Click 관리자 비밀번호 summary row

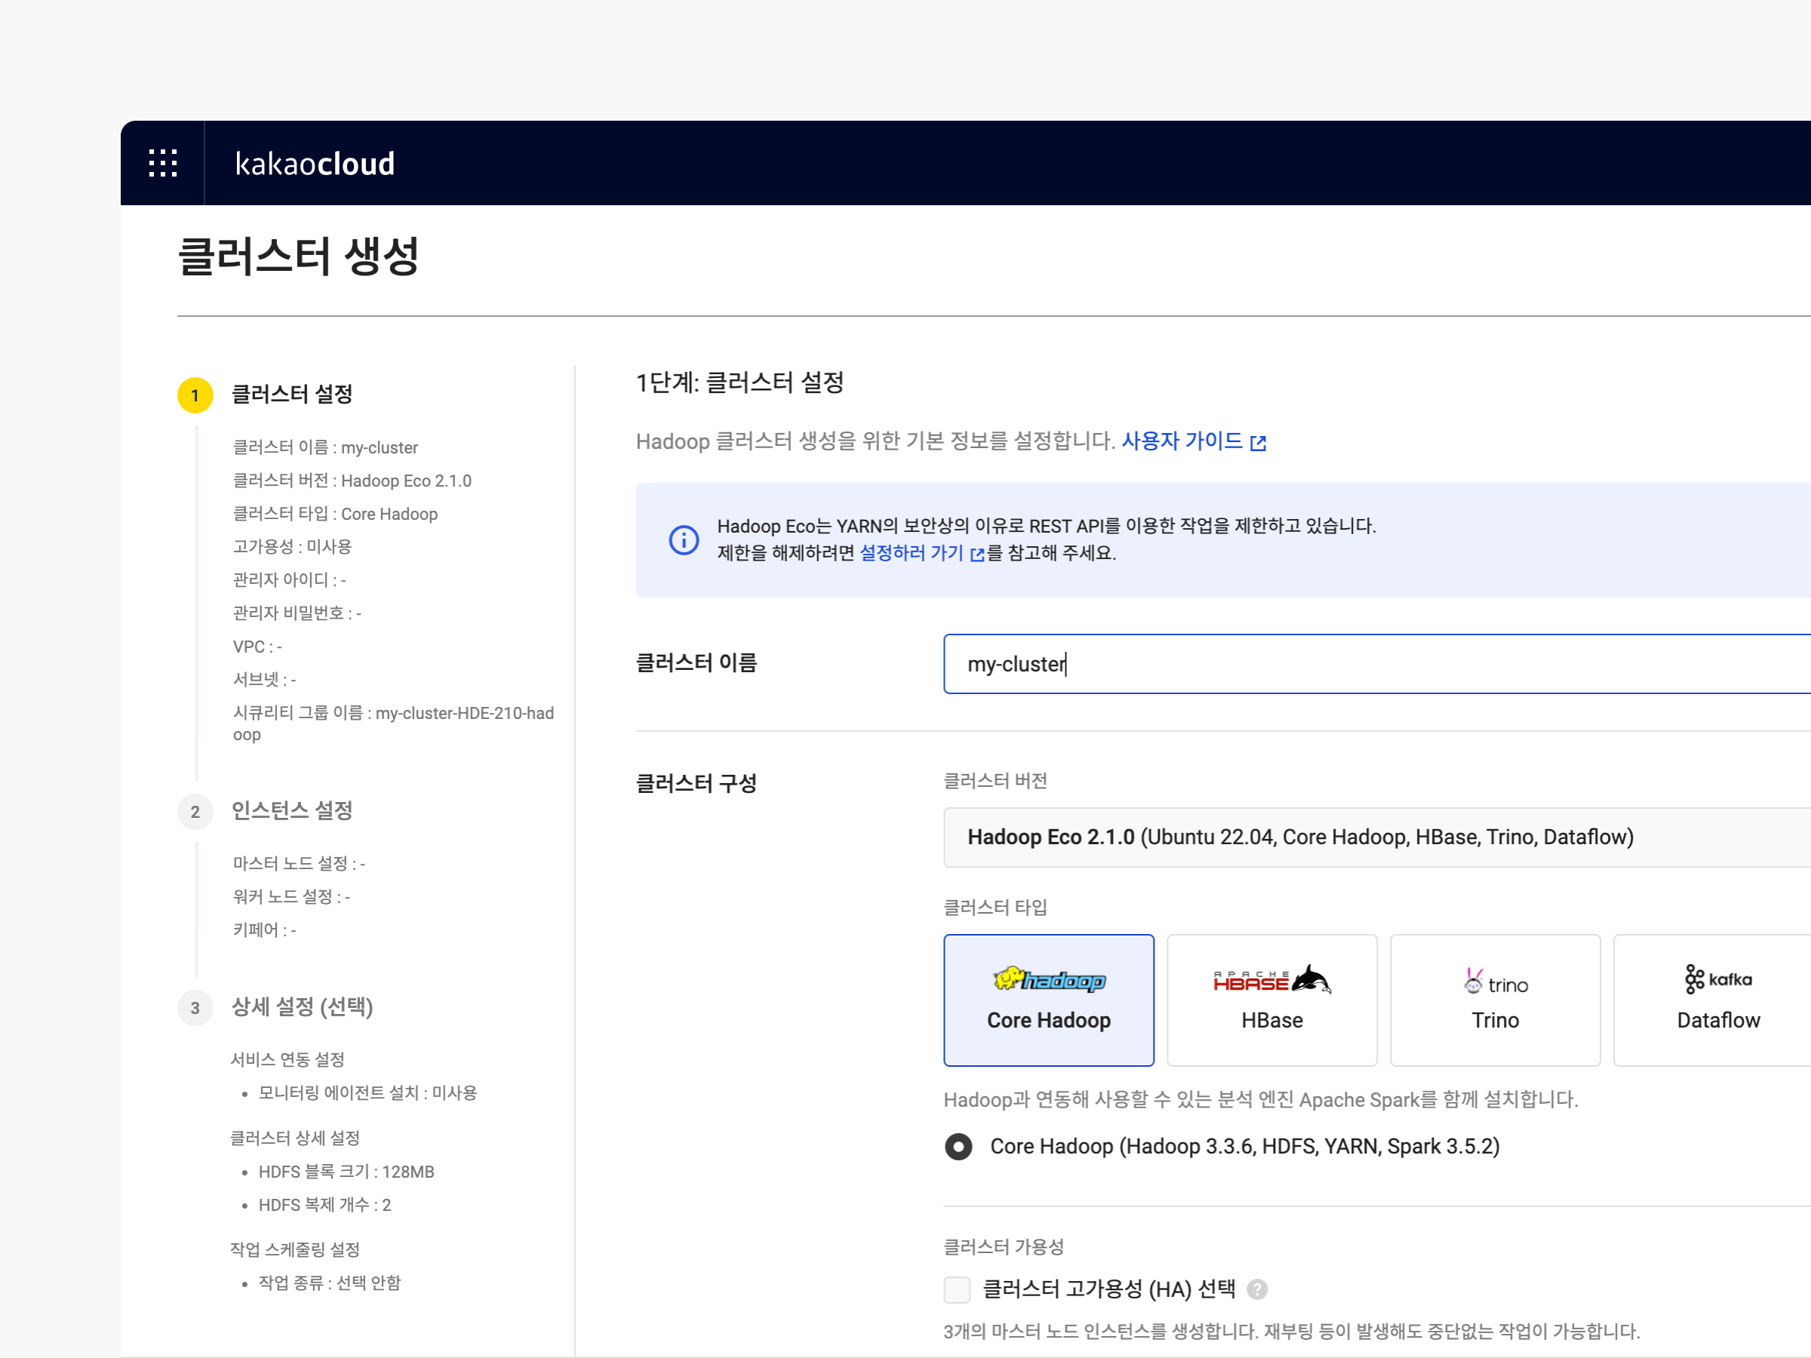coord(297,613)
